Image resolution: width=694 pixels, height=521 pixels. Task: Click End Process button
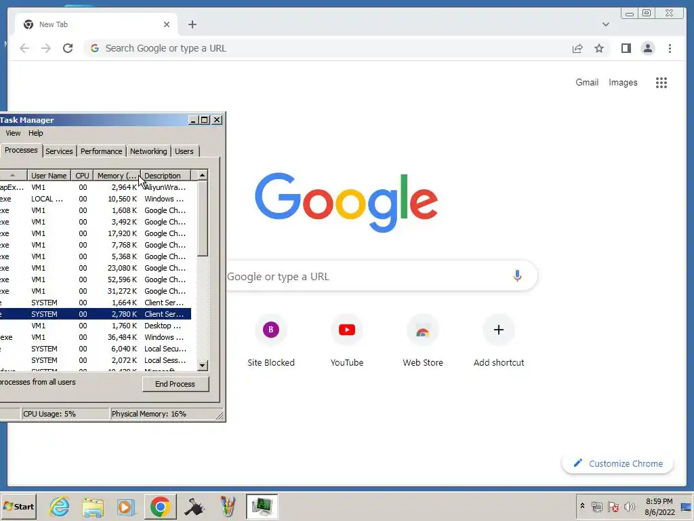(x=176, y=384)
